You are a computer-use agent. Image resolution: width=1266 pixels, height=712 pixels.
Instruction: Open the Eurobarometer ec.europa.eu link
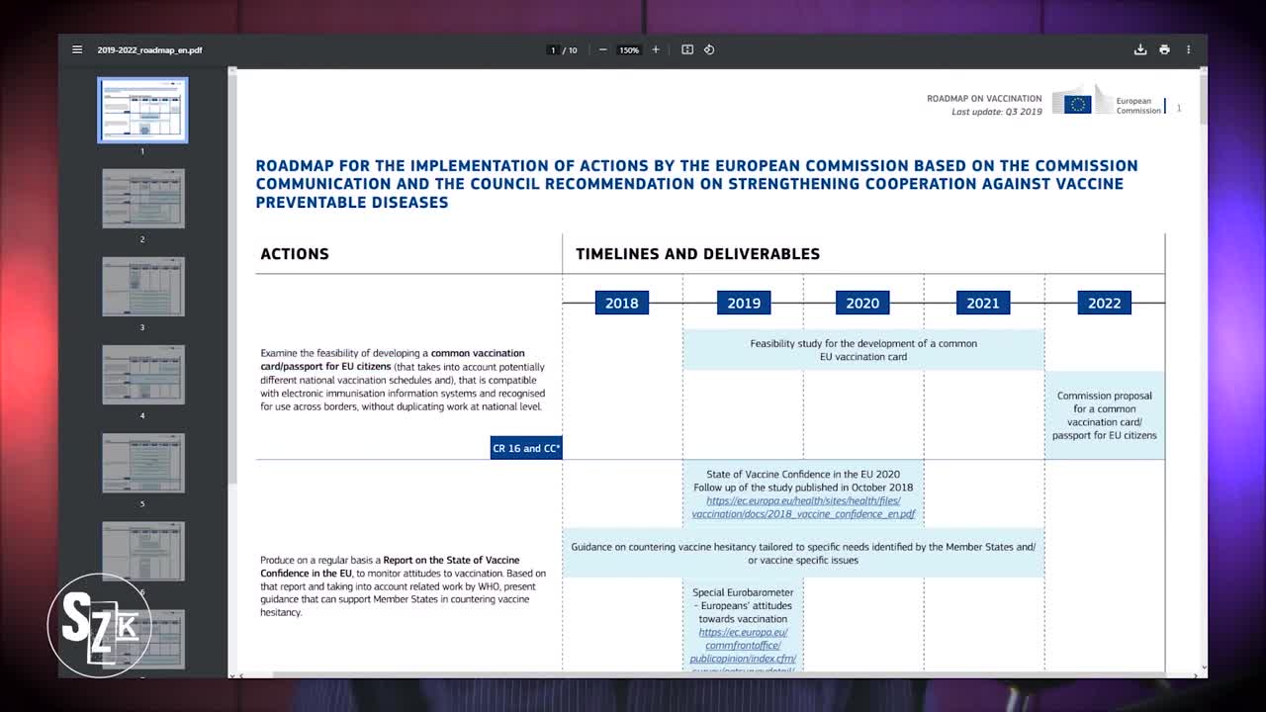pyautogui.click(x=743, y=652)
